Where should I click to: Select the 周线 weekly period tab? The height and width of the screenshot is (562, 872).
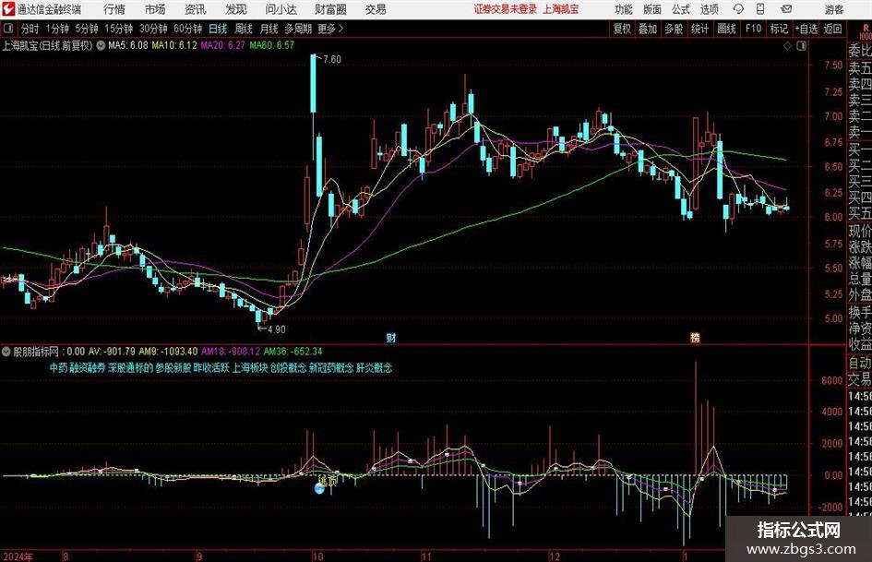(243, 29)
